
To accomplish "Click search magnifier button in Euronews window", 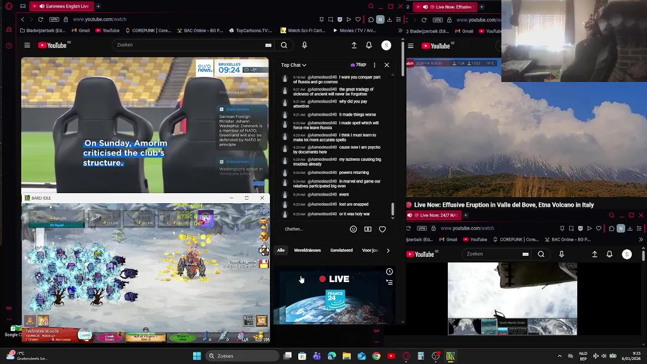I will [284, 45].
